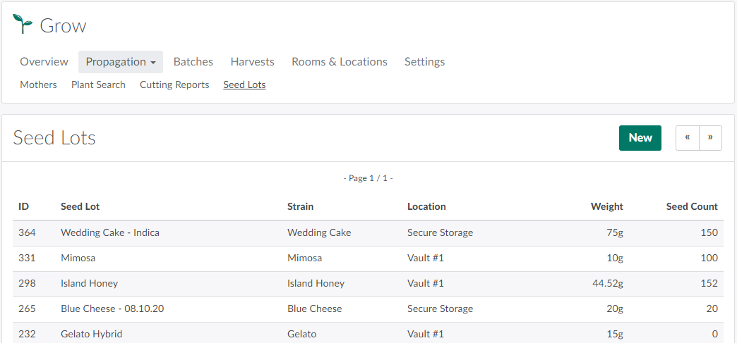Select the Mothers submenu link
The image size is (737, 343).
pos(38,85)
